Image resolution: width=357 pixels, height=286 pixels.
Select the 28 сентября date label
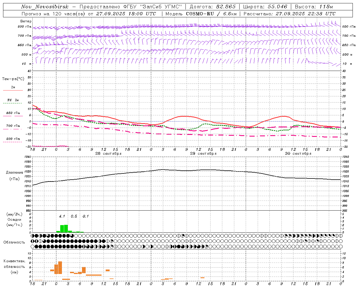click(x=108, y=154)
